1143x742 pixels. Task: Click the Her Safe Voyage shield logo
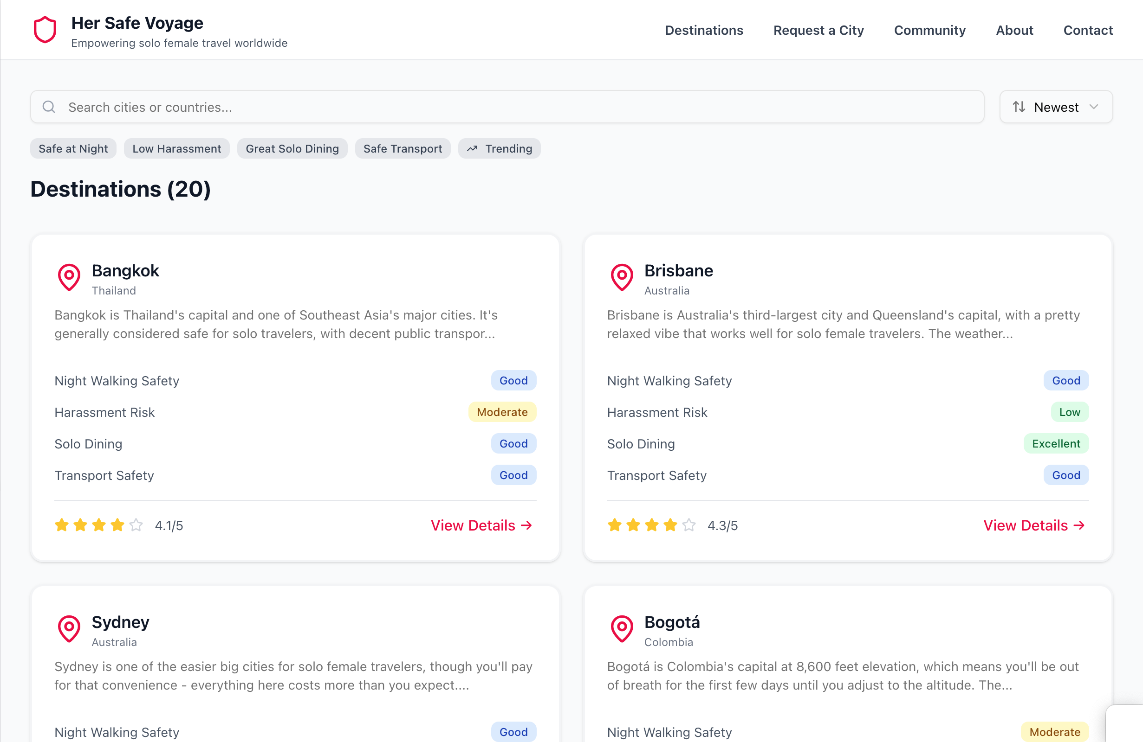45,30
